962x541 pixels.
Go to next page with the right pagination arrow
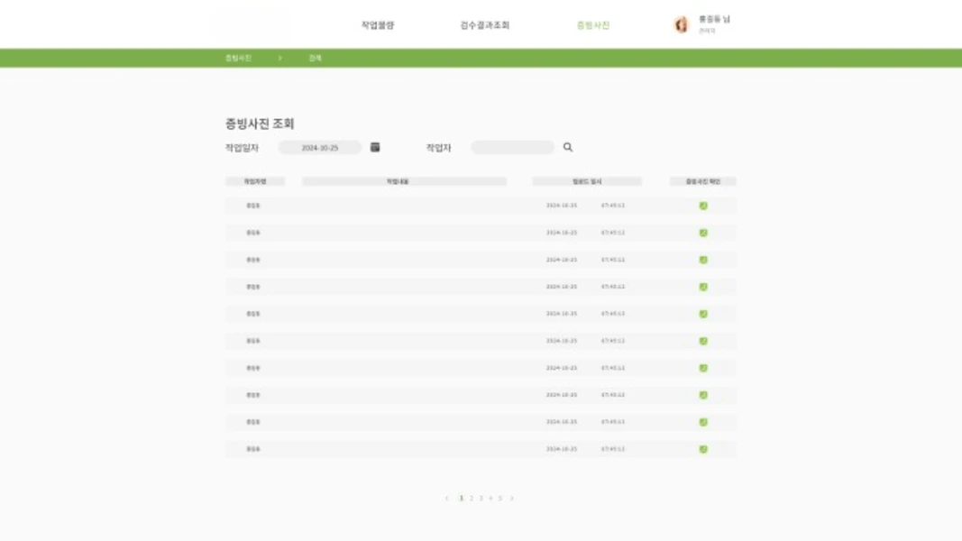[x=512, y=498]
